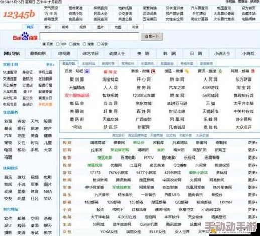260x236 pixels.
Task: Open the 17173 link in 游戏 row
Action: [95, 173]
